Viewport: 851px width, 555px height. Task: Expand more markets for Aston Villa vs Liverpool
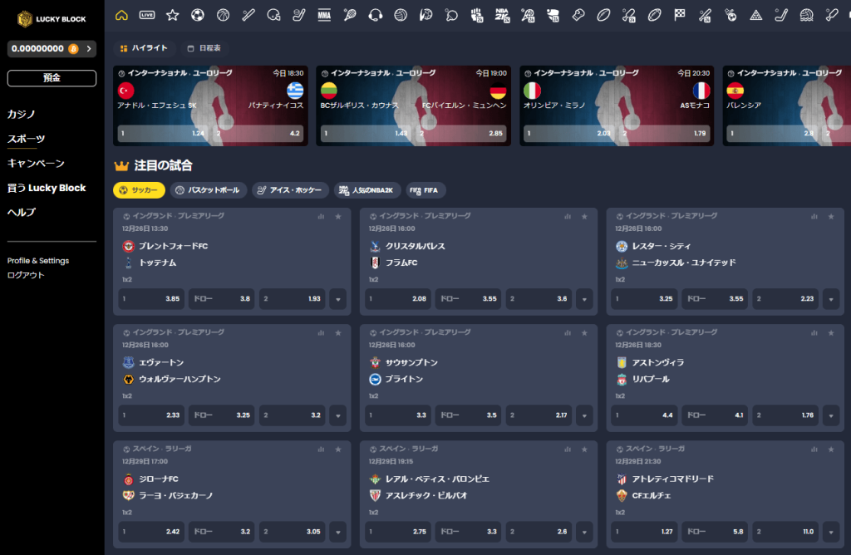click(x=831, y=415)
